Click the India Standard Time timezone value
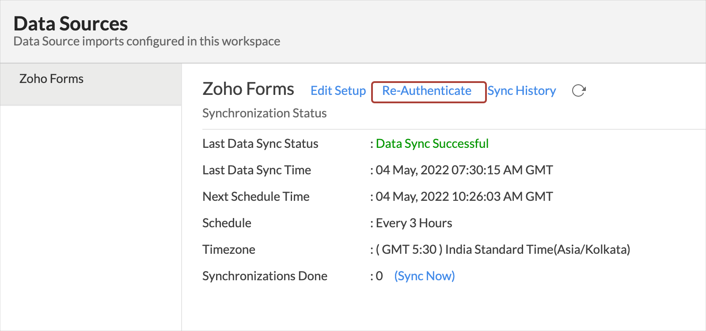This screenshot has width=706, height=331. pyautogui.click(x=503, y=249)
